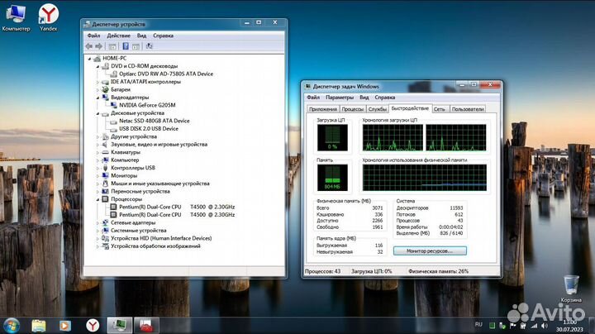Open Действие menu in Device Manager
The image size is (595, 334).
pyautogui.click(x=118, y=36)
